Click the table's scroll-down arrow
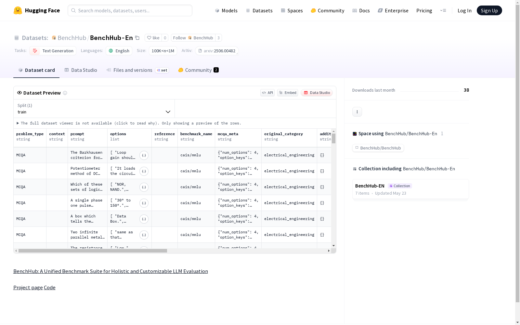520x325 pixels. [x=334, y=246]
